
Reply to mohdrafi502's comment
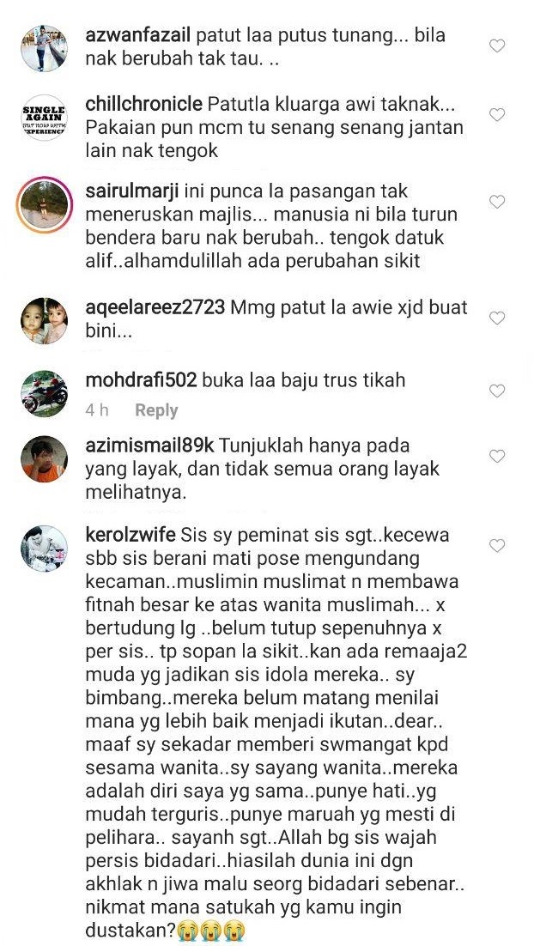pyautogui.click(x=156, y=410)
